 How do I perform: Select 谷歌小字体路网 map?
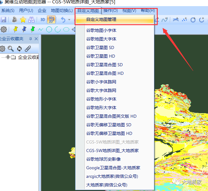tap(115, 82)
